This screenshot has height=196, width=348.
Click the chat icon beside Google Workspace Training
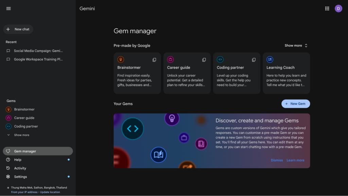pyautogui.click(x=8, y=59)
